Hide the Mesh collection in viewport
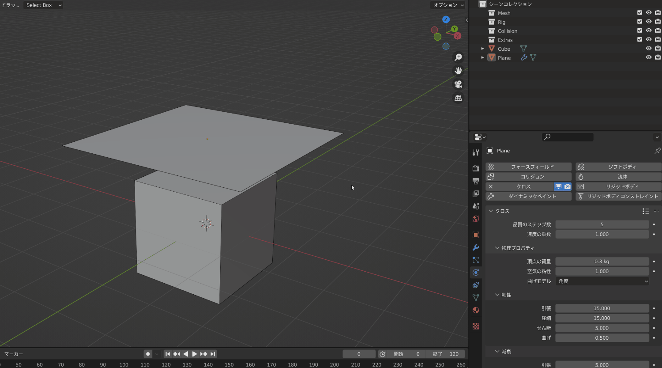 [x=649, y=13]
